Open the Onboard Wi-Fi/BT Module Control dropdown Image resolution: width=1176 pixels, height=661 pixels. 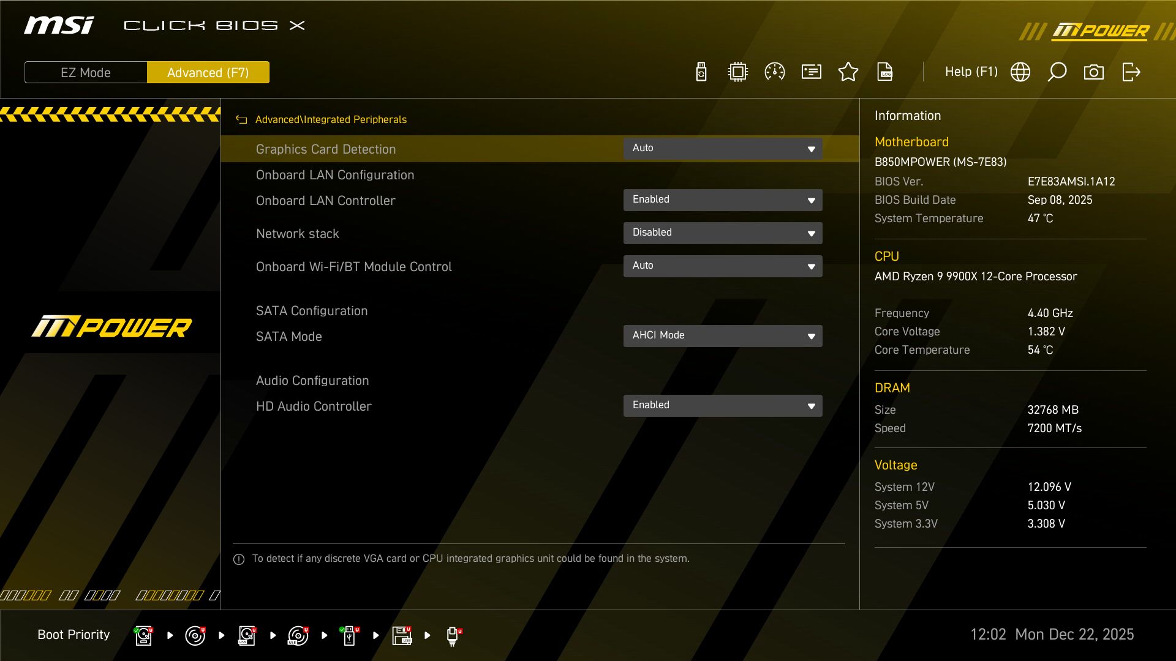[x=723, y=266]
